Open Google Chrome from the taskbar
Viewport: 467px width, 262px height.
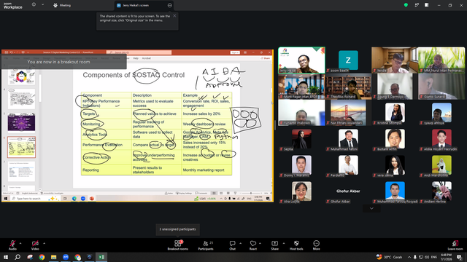42,257
